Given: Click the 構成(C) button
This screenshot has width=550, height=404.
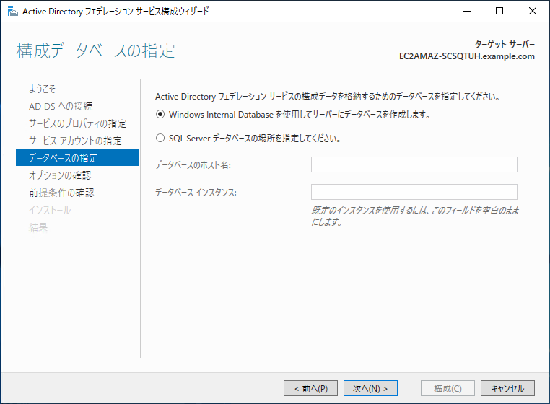Looking at the screenshot, I should [448, 388].
